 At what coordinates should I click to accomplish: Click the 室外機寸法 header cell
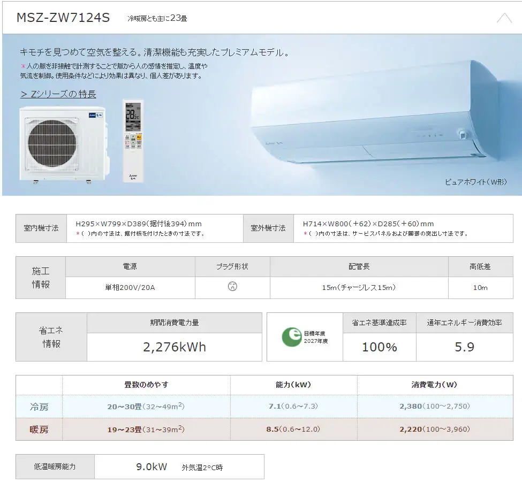(268, 228)
